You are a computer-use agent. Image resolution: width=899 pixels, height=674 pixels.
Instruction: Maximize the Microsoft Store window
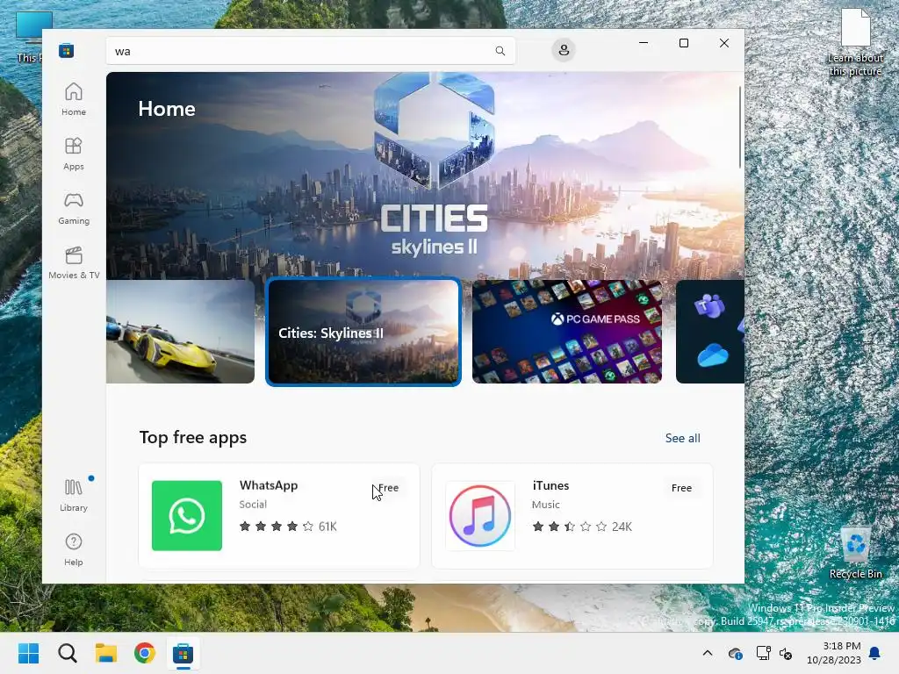(x=683, y=43)
